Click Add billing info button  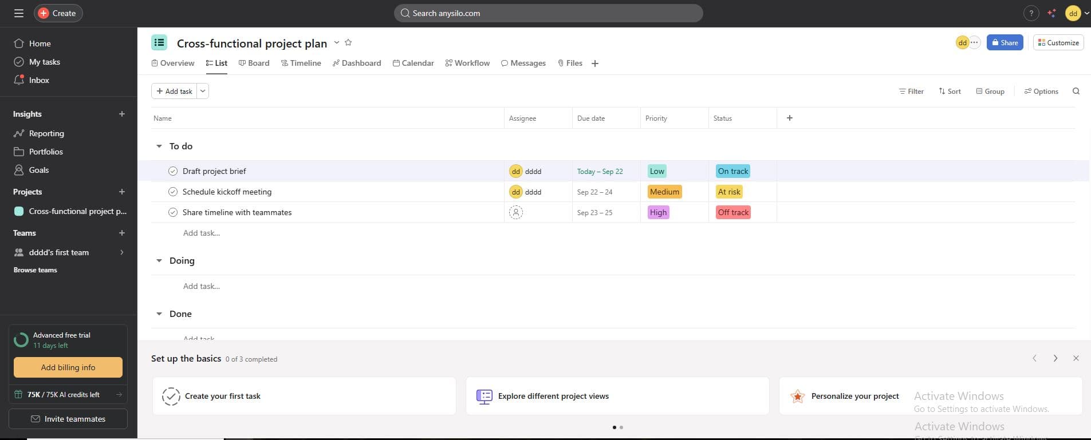(x=68, y=367)
